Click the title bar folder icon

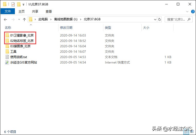(5, 4)
